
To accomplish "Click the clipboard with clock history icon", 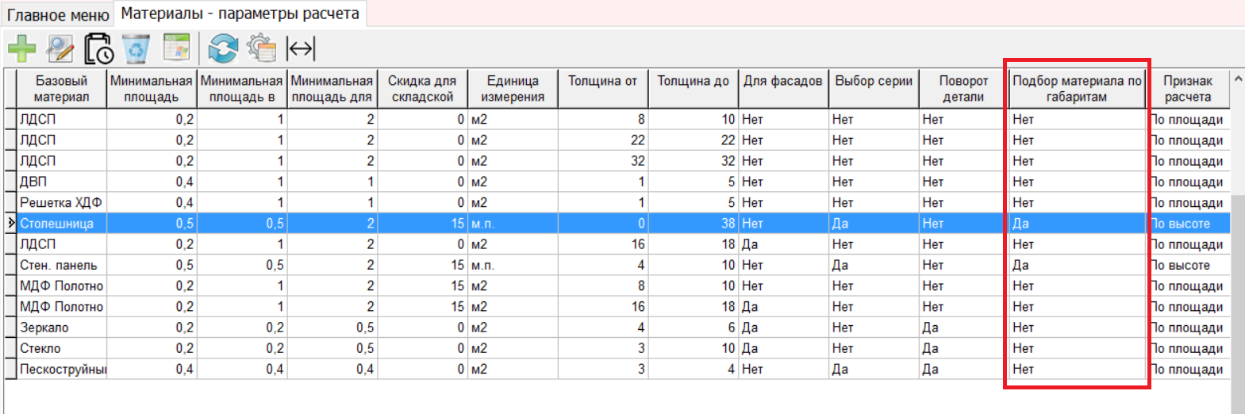I will coord(99,49).
